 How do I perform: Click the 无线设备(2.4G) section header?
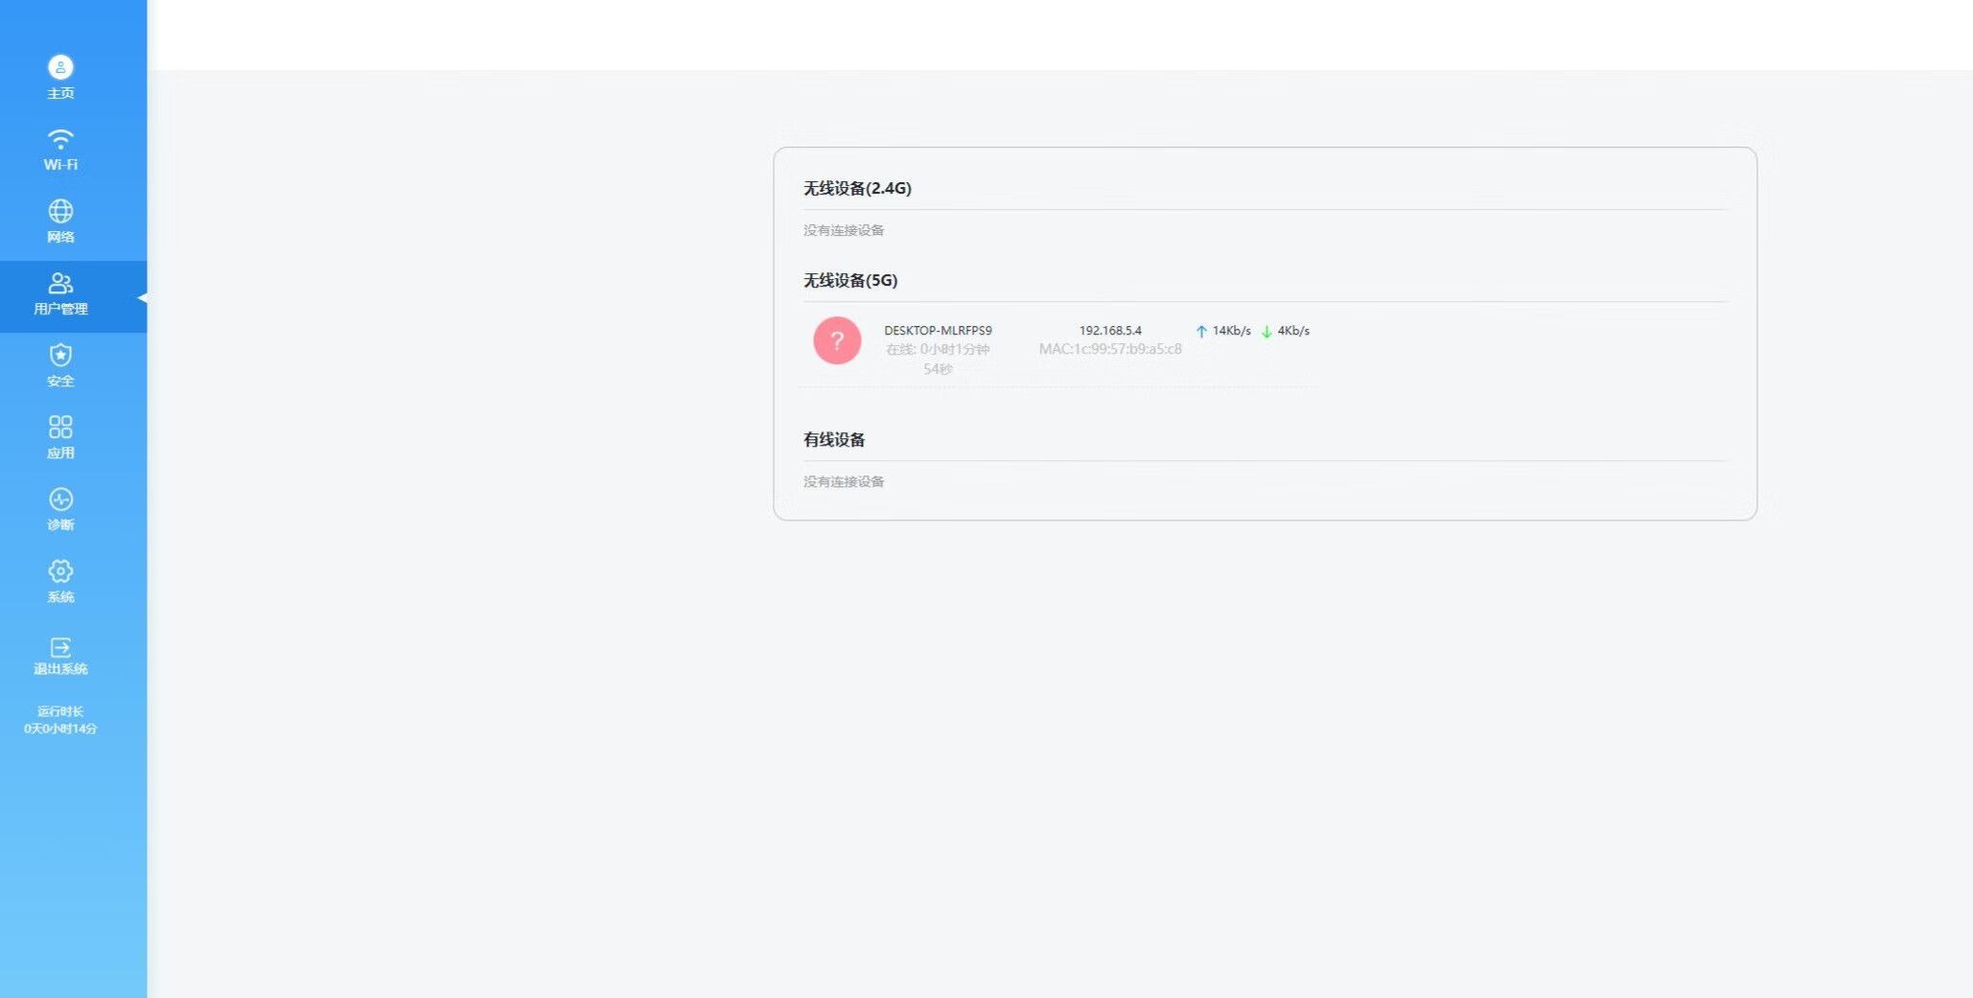(857, 189)
